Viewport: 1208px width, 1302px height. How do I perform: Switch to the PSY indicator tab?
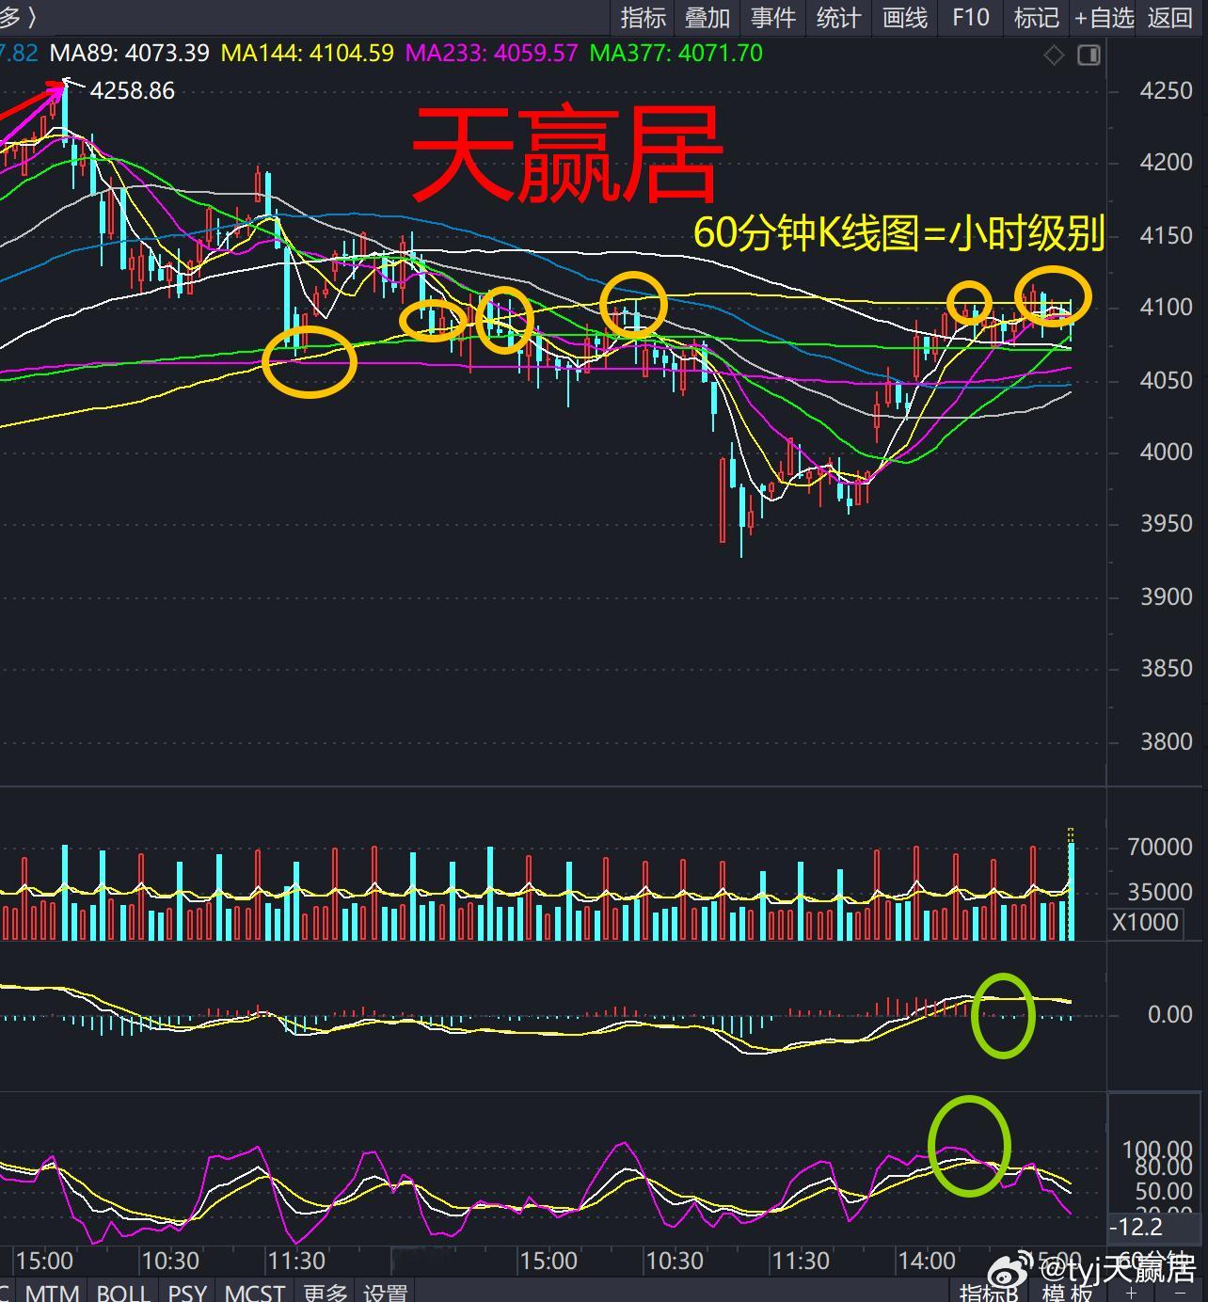[x=187, y=1292]
